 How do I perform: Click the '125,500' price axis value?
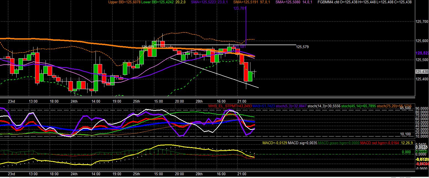(422, 60)
